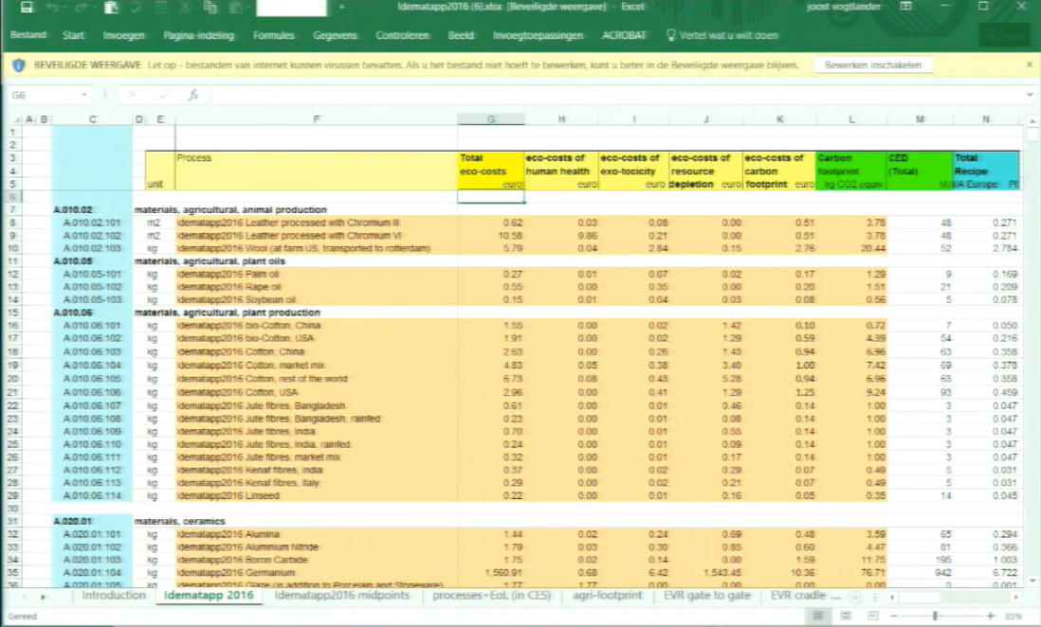Select column G header

490,119
